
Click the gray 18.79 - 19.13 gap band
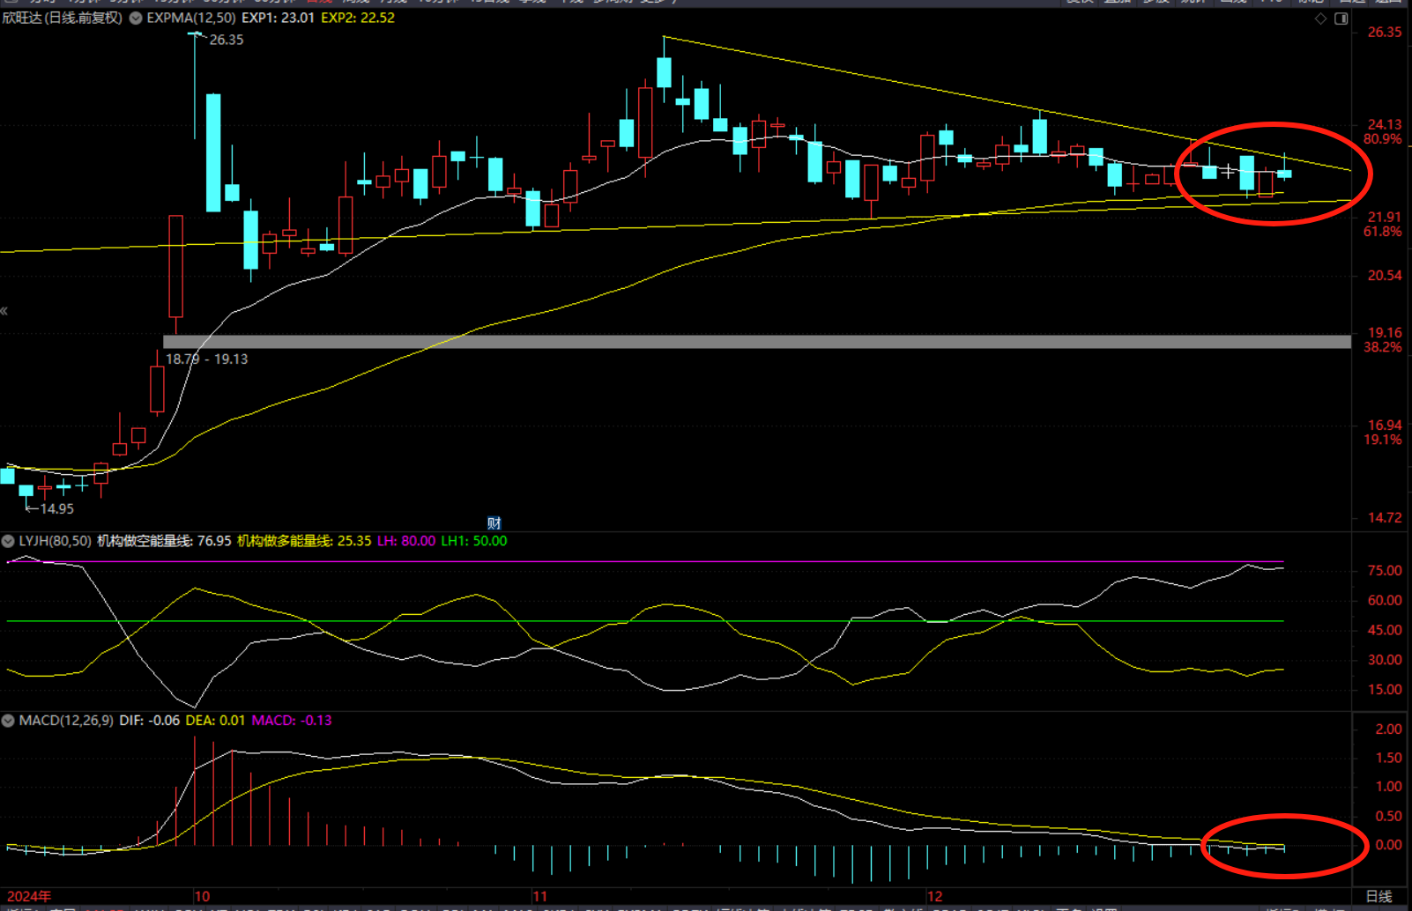click(x=756, y=342)
